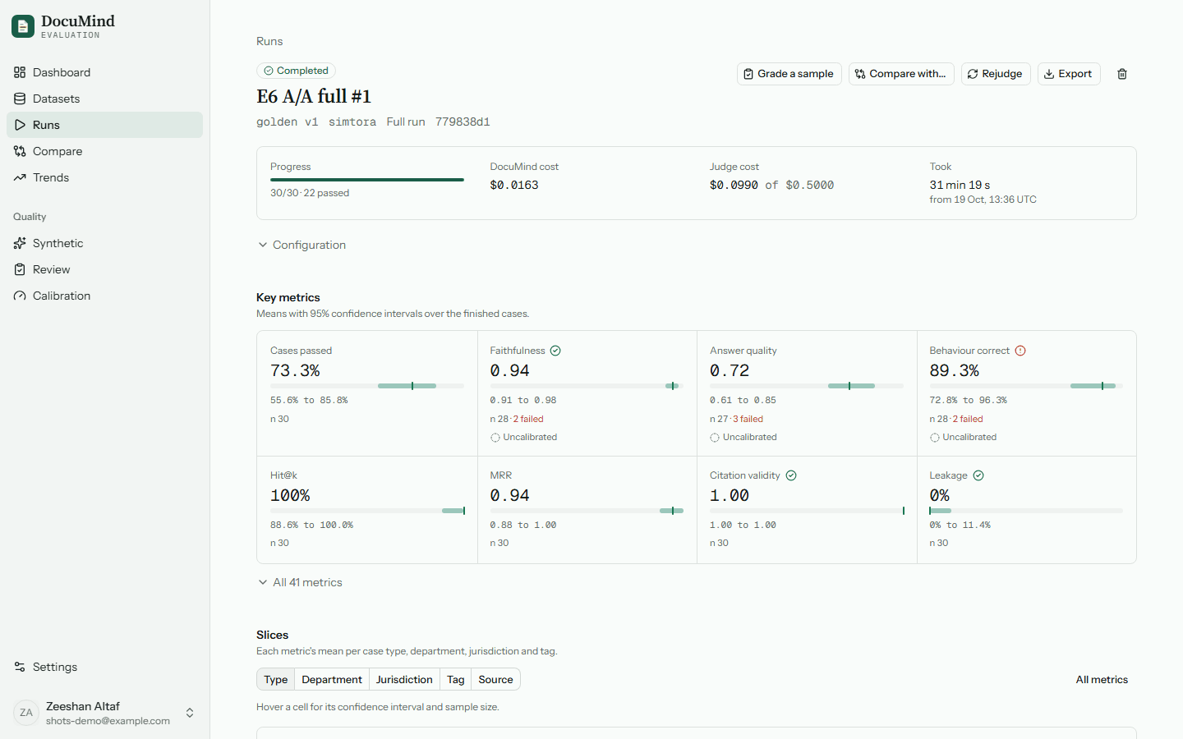Go to Datasets in the sidebar
Screen dimensions: 1183x739
pos(104,99)
